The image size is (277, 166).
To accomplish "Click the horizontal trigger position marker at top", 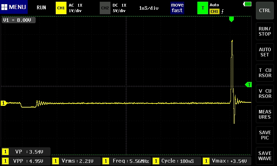I will pos(231,19).
